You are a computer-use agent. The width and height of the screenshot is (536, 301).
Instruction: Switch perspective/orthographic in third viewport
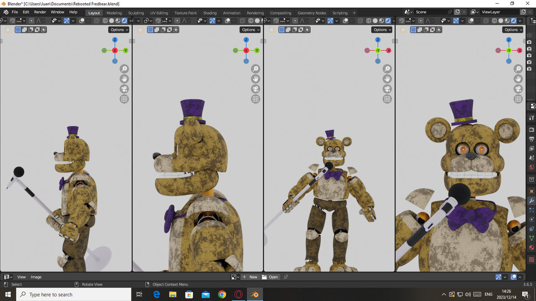pyautogui.click(x=387, y=99)
